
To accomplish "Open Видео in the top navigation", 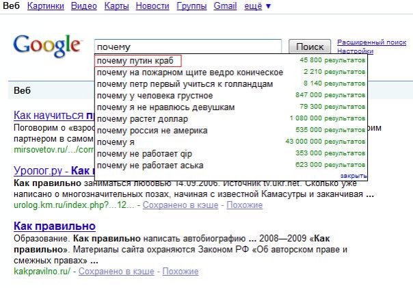I will [x=83, y=6].
